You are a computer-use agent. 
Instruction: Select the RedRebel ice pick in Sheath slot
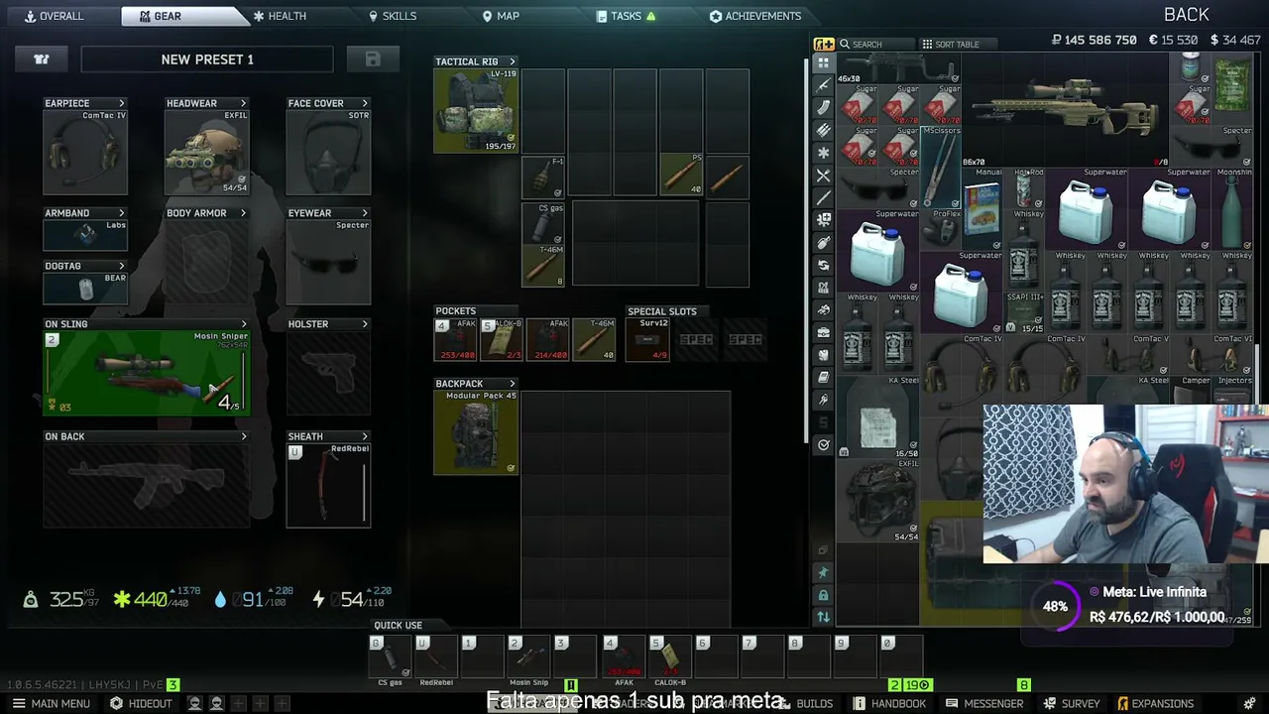[328, 485]
